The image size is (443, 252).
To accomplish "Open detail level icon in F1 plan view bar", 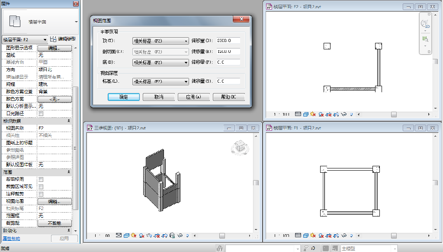I will tap(298, 235).
